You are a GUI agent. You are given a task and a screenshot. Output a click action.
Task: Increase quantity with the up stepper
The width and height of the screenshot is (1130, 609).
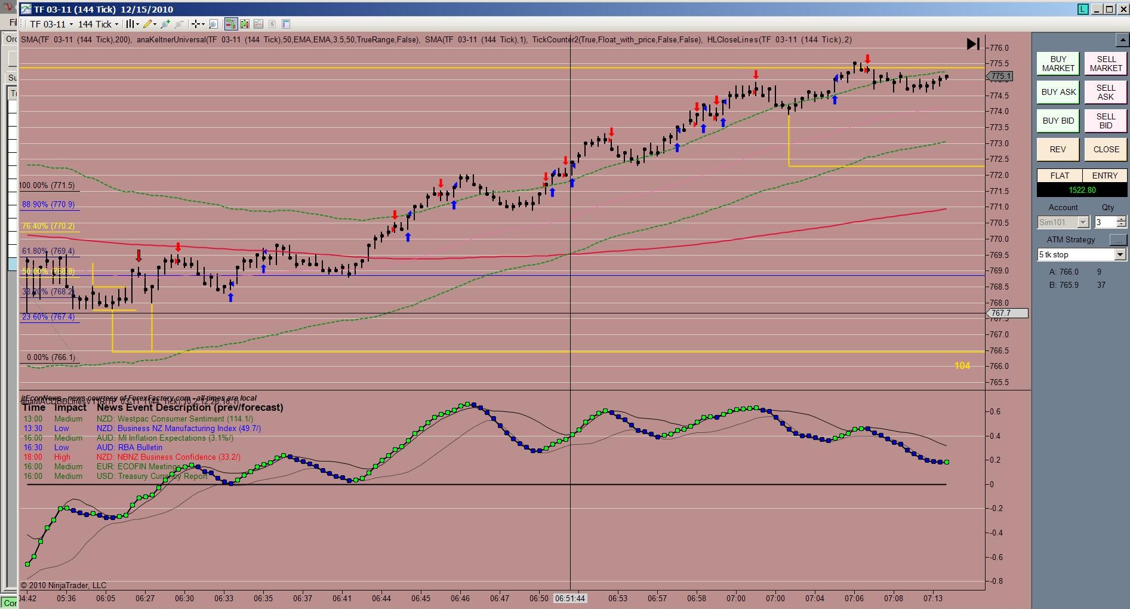tap(1121, 219)
